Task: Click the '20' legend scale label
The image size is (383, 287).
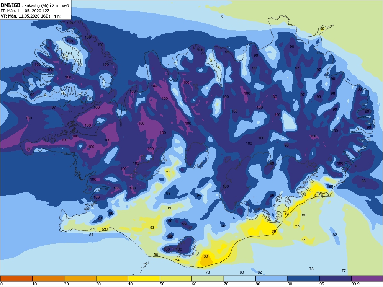Action: click(66, 284)
